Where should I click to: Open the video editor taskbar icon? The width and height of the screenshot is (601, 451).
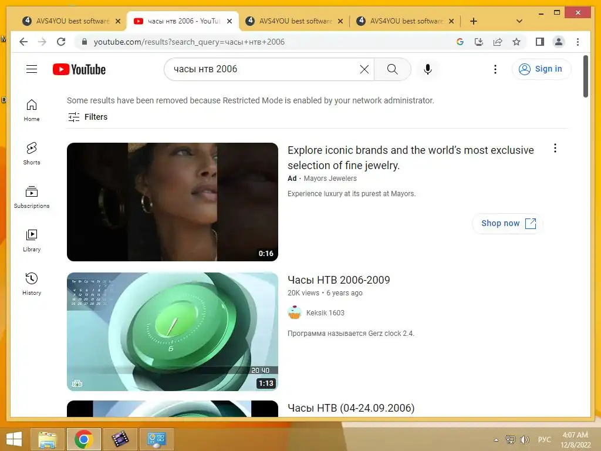tap(120, 439)
